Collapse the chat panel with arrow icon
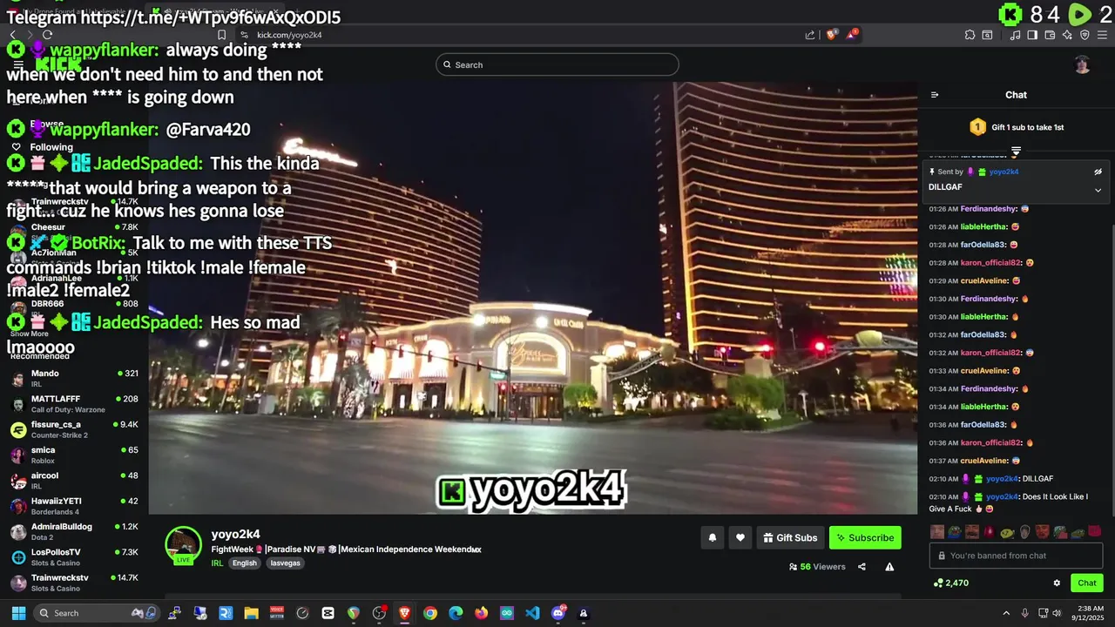Screen dimensions: 1115x627 coord(935,95)
